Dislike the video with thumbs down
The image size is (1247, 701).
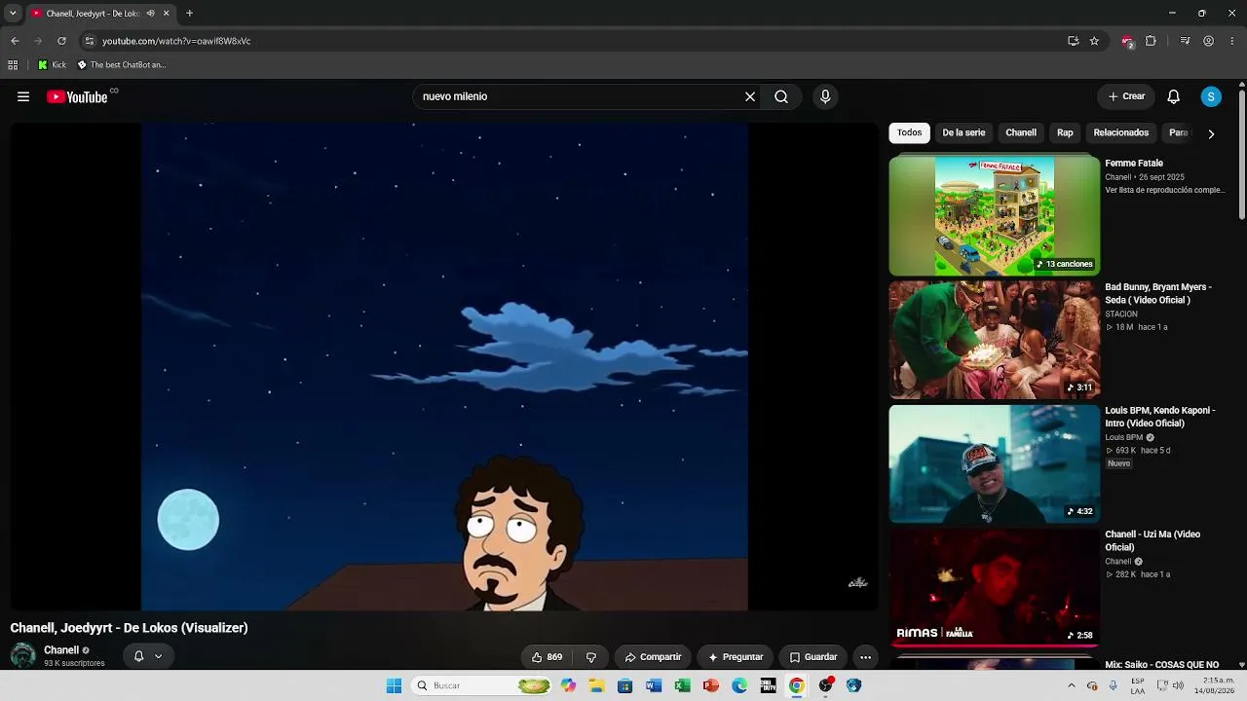coord(590,657)
